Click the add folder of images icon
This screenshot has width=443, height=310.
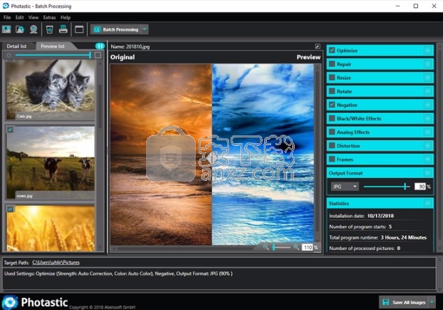tap(20, 29)
